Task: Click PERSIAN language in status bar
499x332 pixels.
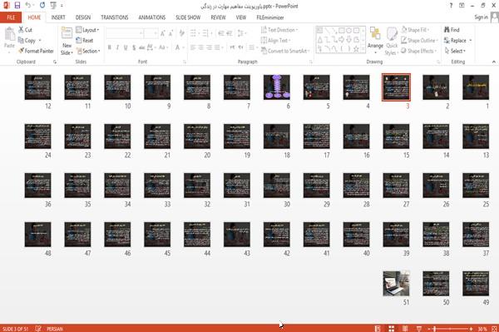Action: pos(55,329)
